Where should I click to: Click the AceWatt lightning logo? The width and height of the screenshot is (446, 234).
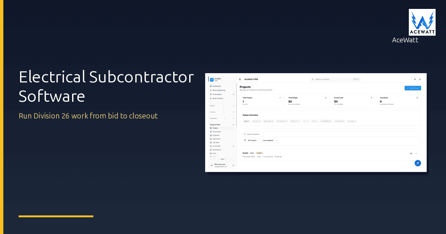[x=422, y=22]
